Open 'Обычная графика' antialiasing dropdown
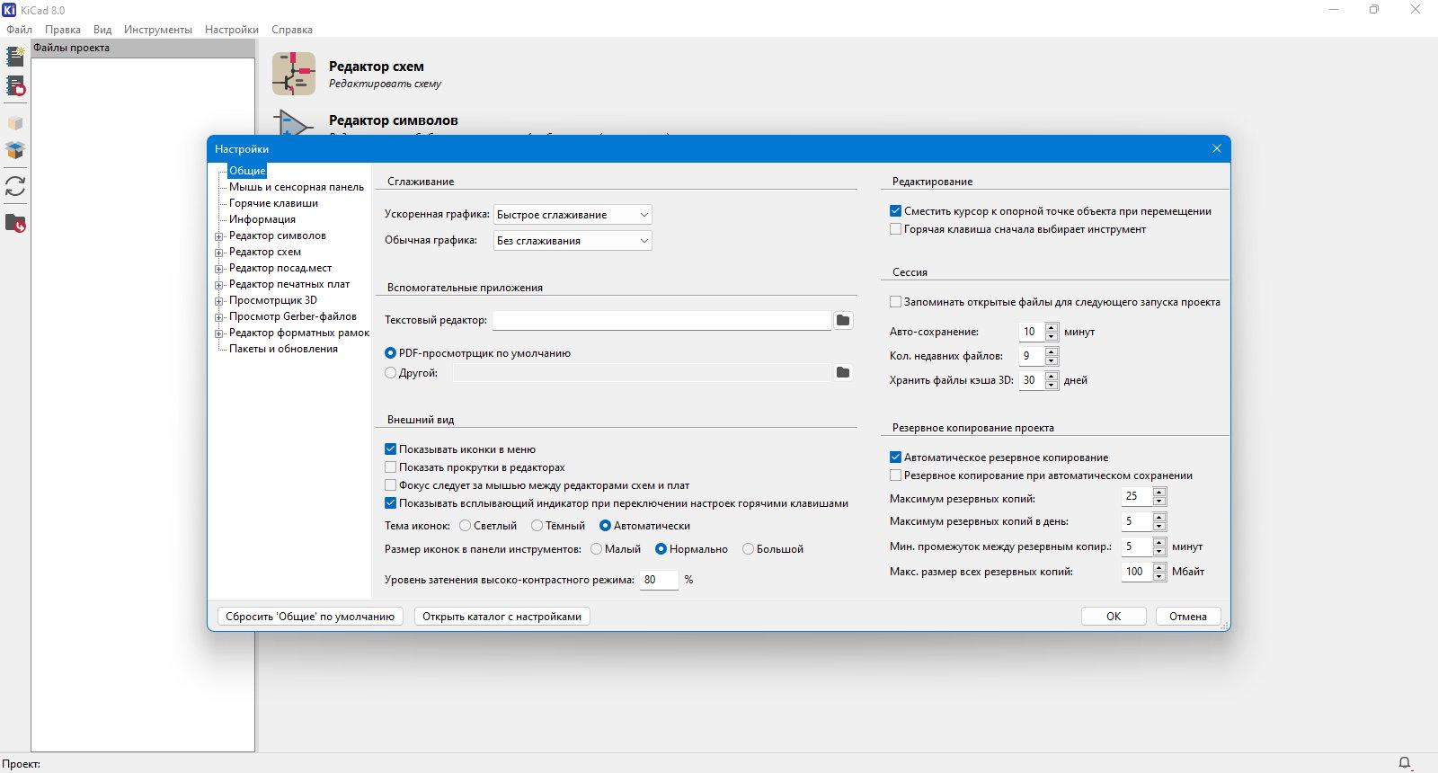1438x773 pixels. (573, 241)
